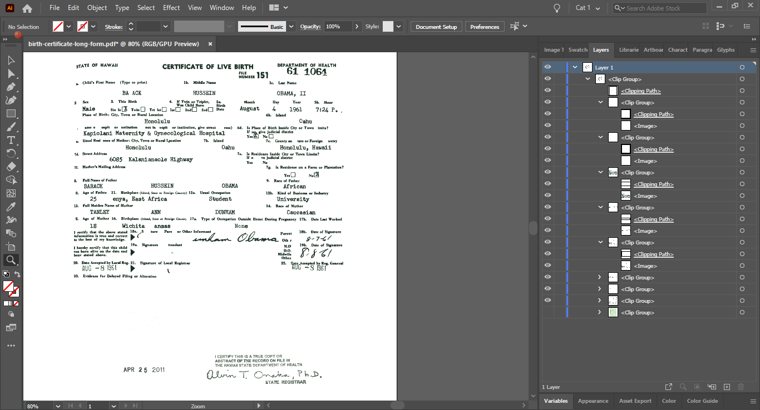Select the Rectangle tool
This screenshot has height=410, width=760.
(11, 114)
